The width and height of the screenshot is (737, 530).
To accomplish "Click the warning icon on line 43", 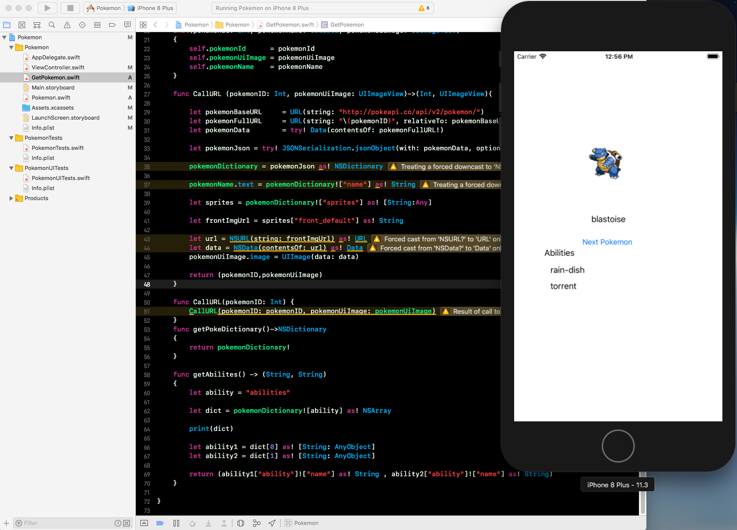I will point(377,239).
